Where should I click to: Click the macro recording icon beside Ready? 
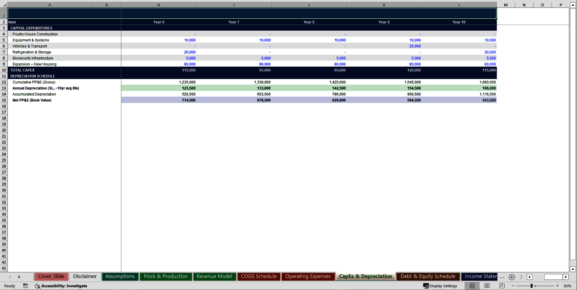pos(26,286)
